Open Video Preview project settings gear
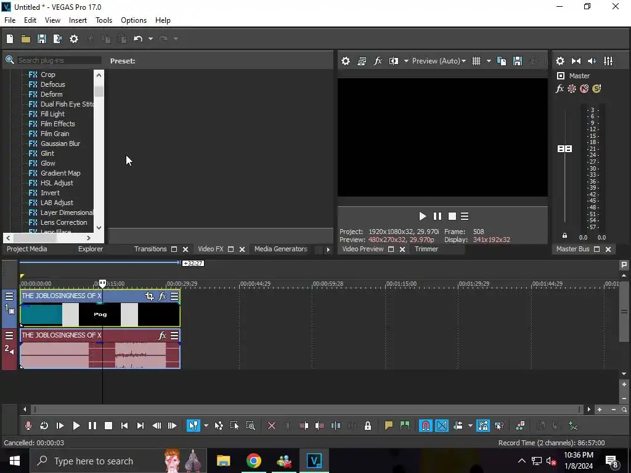 346,61
